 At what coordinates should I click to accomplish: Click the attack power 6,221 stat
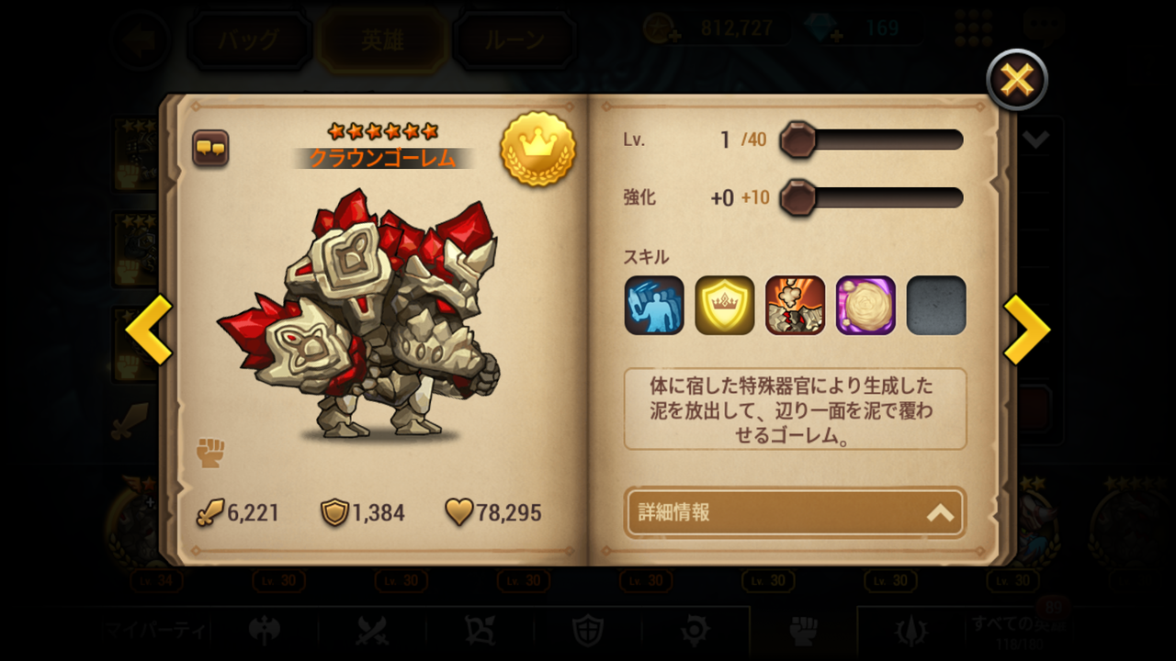coord(238,512)
